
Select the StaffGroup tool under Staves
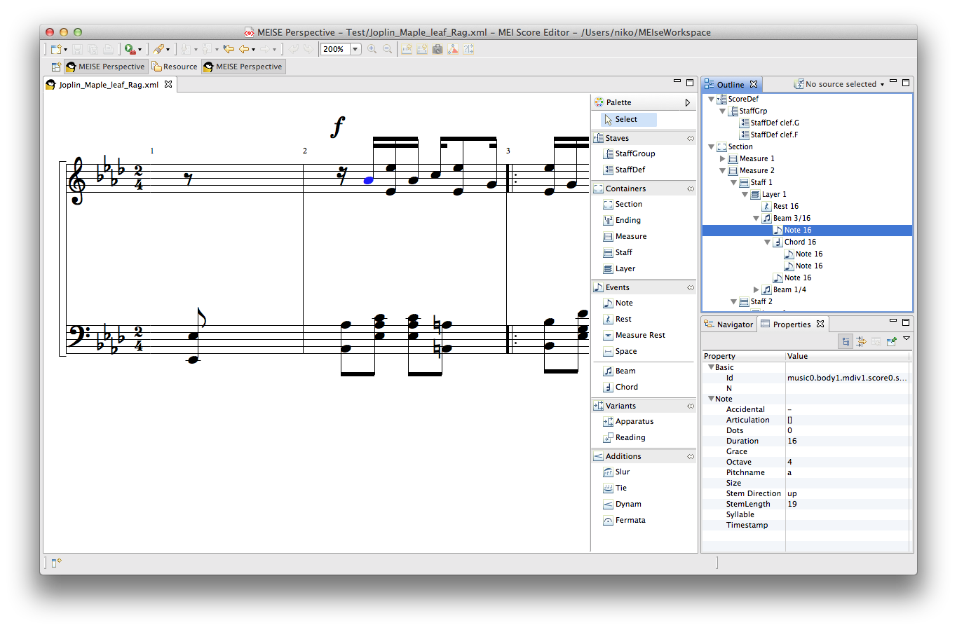(x=634, y=153)
